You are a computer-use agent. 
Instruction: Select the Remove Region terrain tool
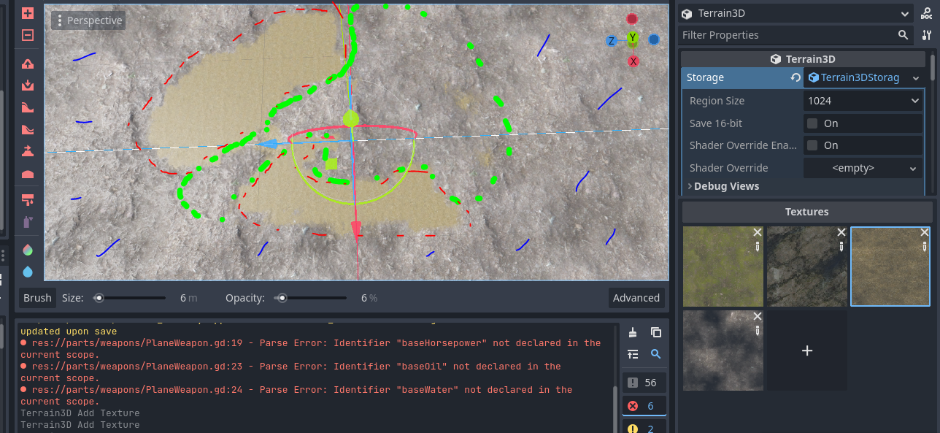[27, 34]
